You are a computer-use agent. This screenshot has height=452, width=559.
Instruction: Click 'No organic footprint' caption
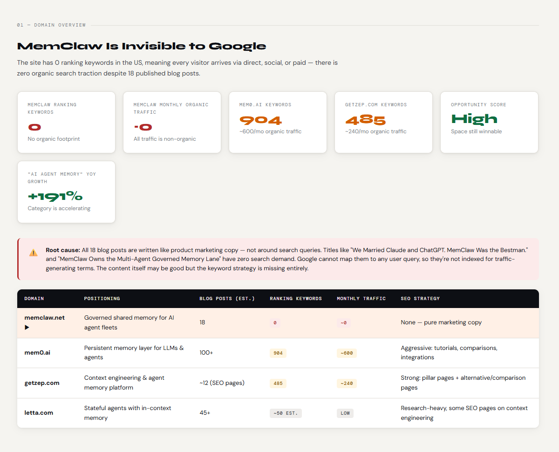coord(54,139)
